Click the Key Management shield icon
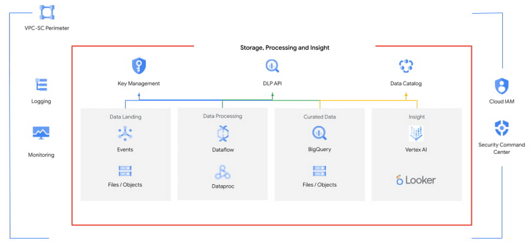The image size is (531, 246). [139, 66]
